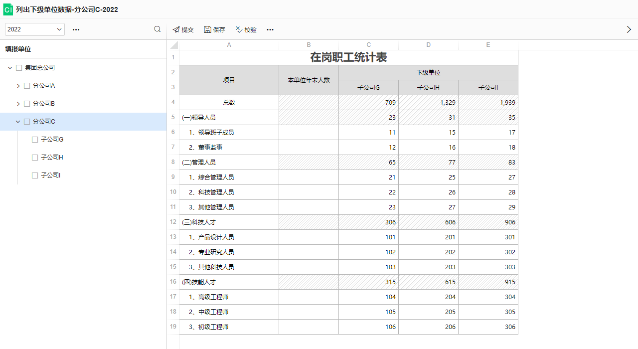The image size is (638, 349).
Task: Enable the 分公司C checkbox
Action: point(27,121)
